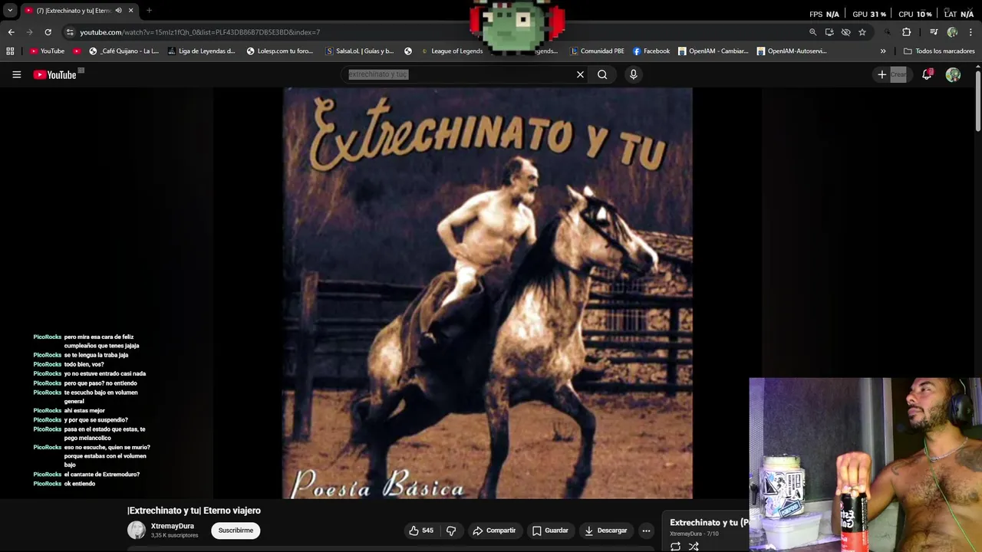Submit search with magnifier button

point(602,74)
